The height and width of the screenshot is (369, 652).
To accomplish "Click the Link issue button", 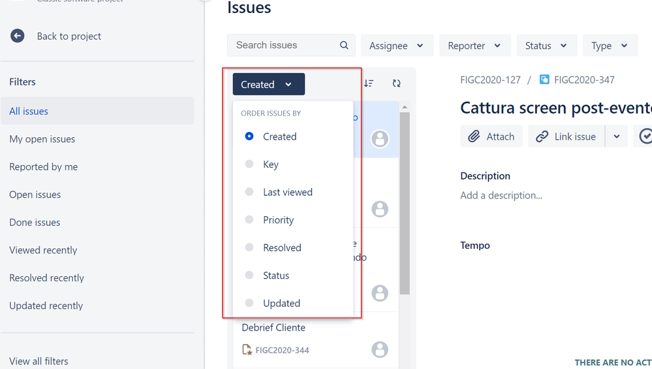I will (x=567, y=136).
